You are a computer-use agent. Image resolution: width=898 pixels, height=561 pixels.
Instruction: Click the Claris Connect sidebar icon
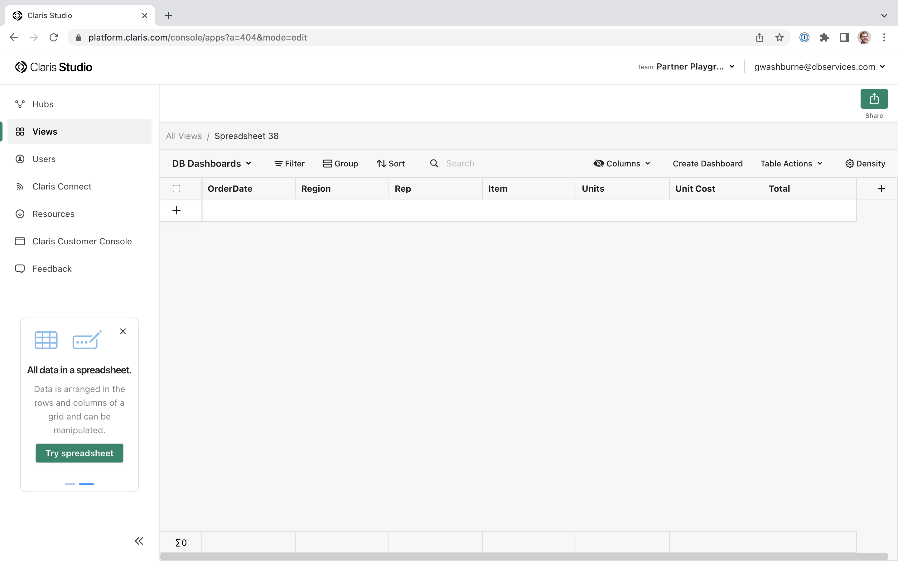(x=19, y=186)
